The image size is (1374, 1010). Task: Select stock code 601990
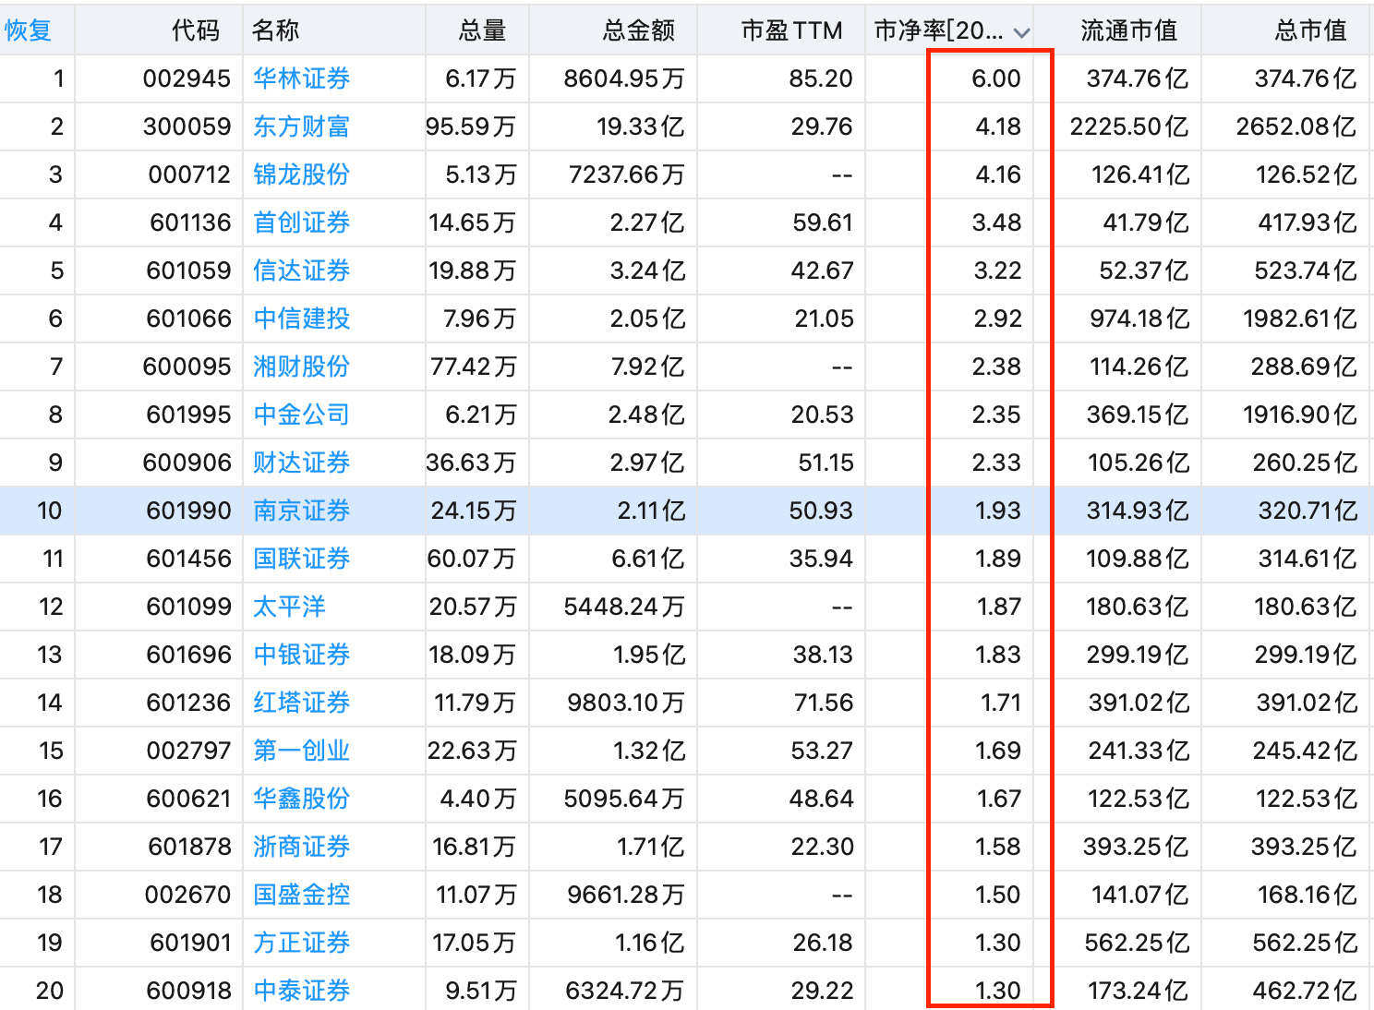coord(189,511)
